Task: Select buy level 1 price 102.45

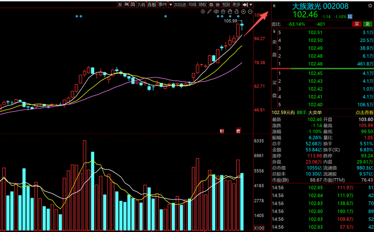Action: tap(315, 73)
